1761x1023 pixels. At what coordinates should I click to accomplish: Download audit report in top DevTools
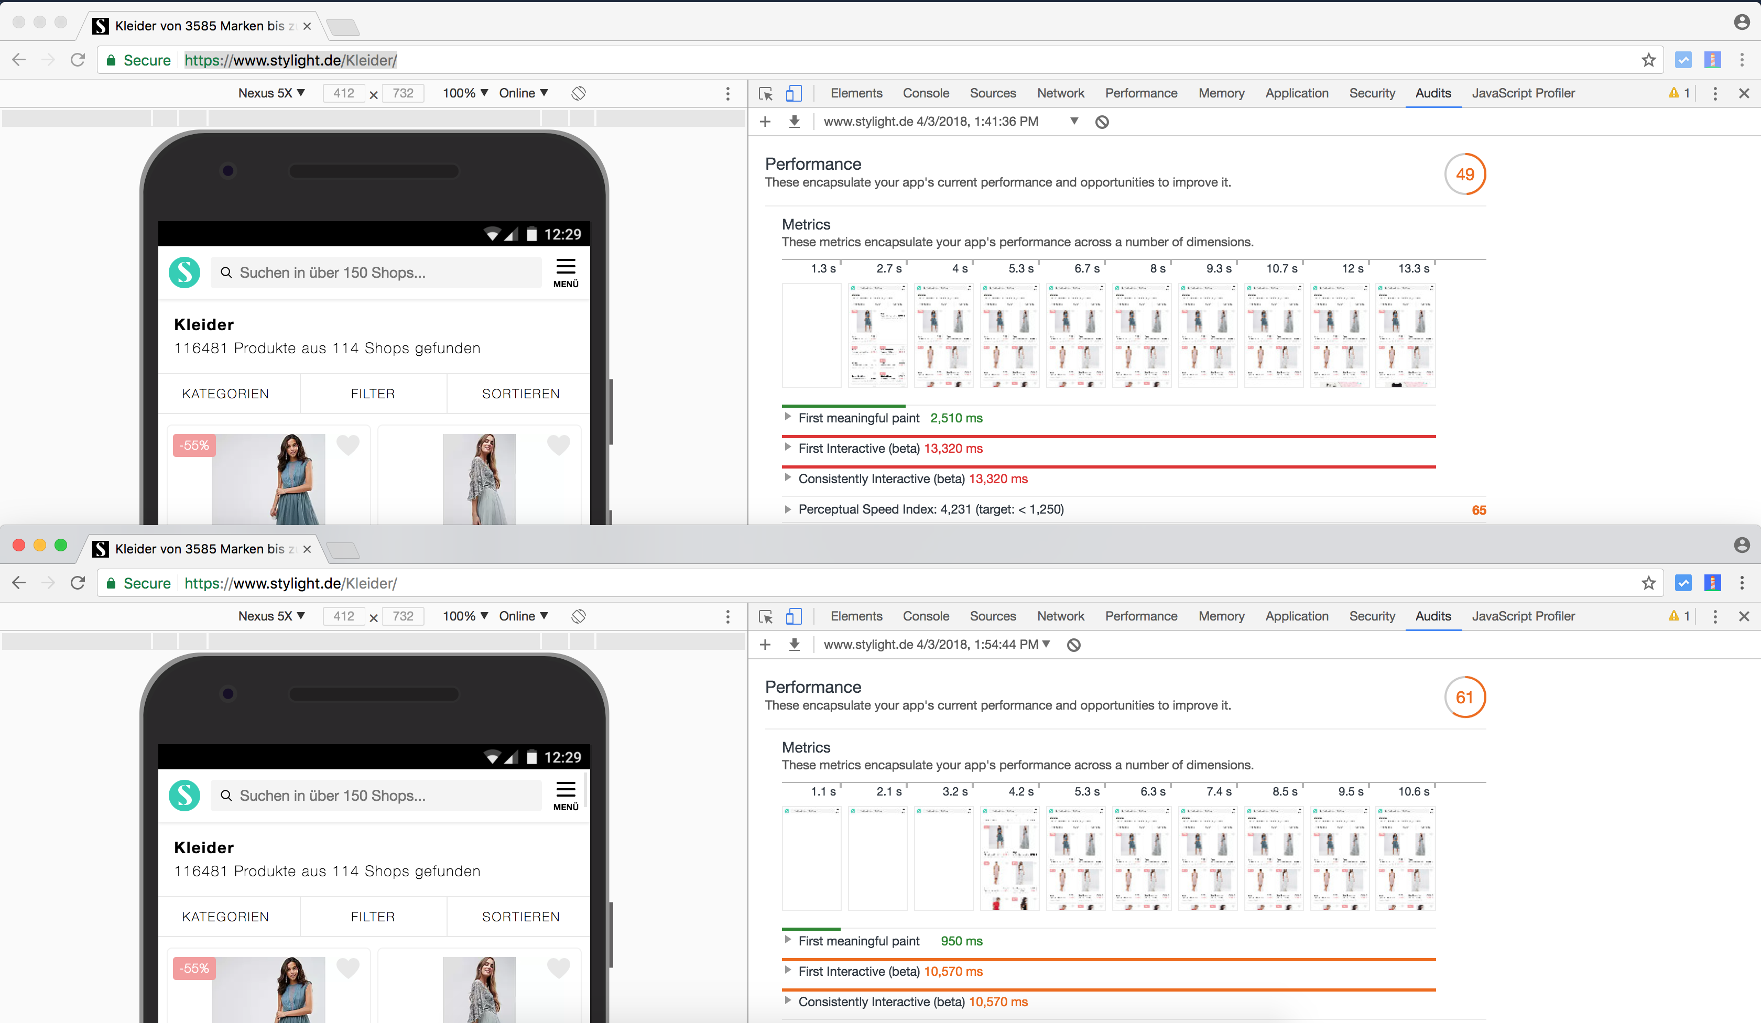tap(795, 122)
